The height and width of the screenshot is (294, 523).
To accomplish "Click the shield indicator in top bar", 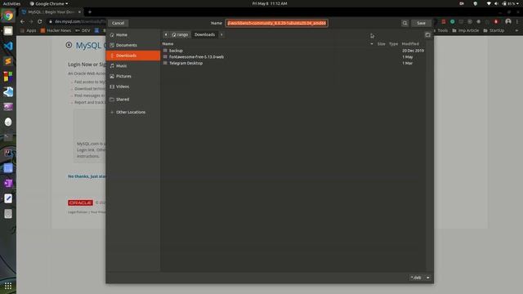I will (x=476, y=3).
